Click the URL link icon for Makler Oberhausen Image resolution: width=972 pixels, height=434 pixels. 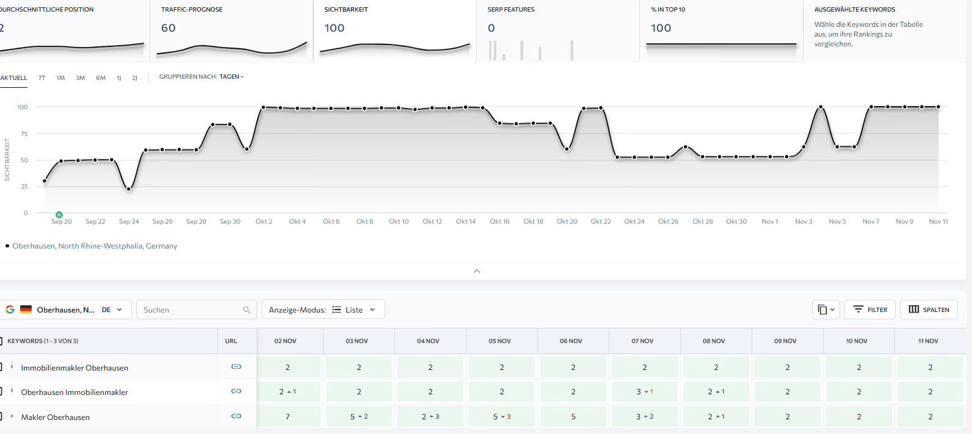[236, 416]
